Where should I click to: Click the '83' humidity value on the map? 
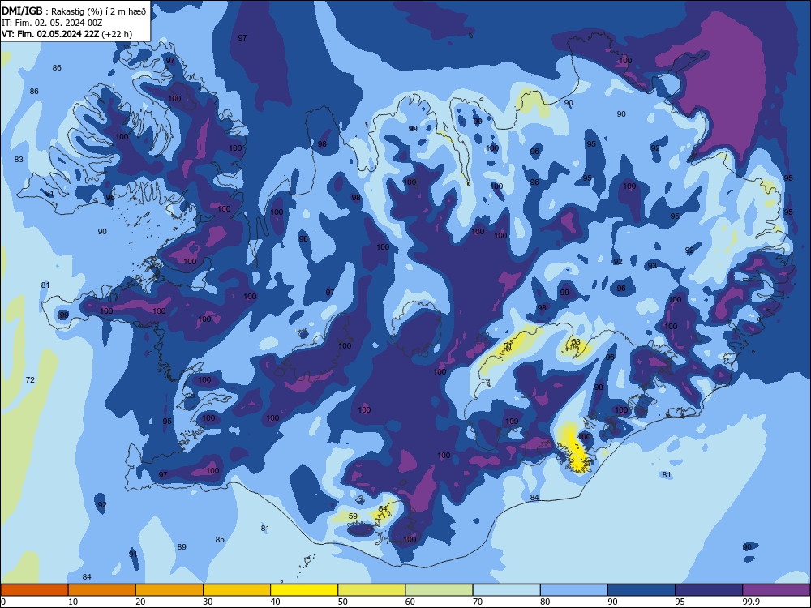click(x=19, y=159)
